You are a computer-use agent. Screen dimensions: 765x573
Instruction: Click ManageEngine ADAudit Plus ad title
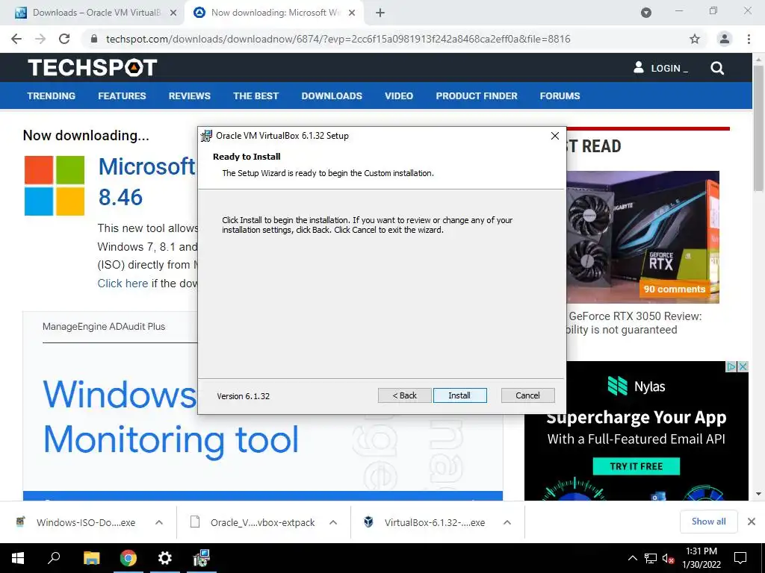[x=104, y=327]
